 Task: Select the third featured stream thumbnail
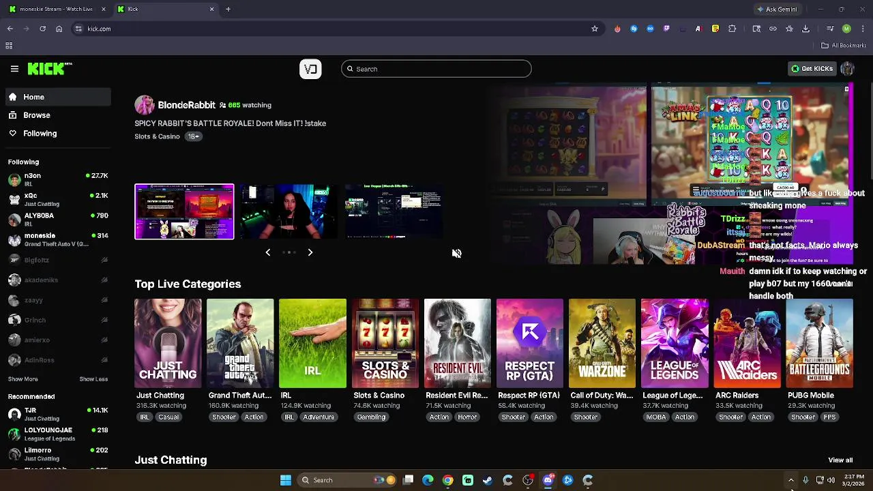[x=394, y=211]
